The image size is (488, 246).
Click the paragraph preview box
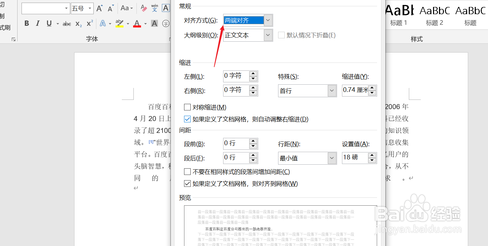click(x=280, y=226)
